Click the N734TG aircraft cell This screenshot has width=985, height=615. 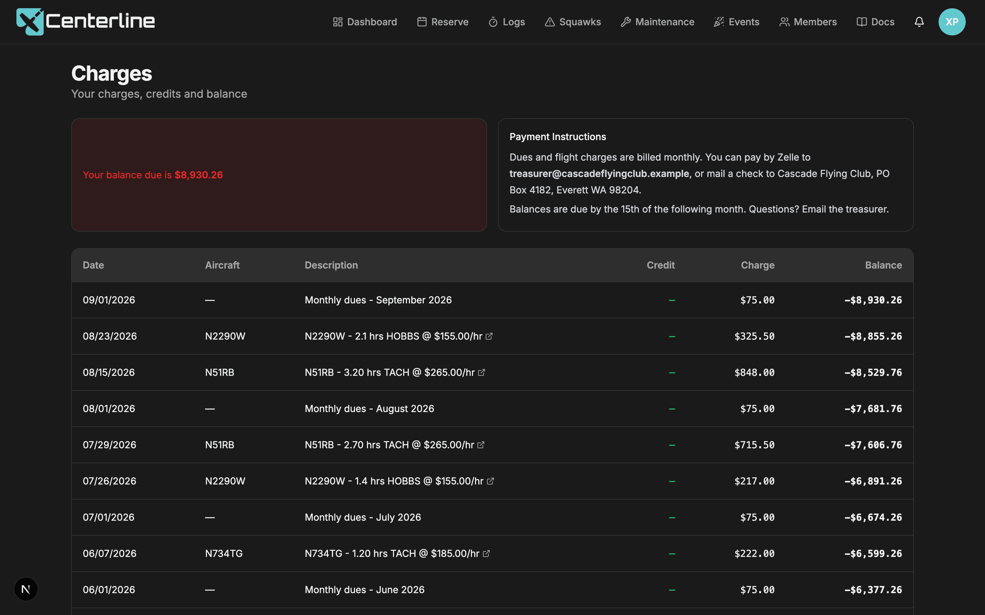224,553
